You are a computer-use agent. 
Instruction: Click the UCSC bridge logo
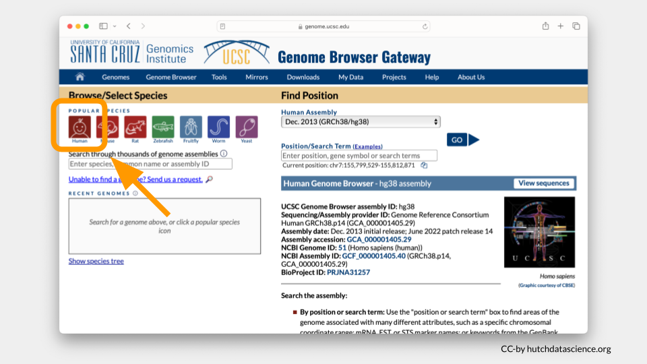point(237,53)
